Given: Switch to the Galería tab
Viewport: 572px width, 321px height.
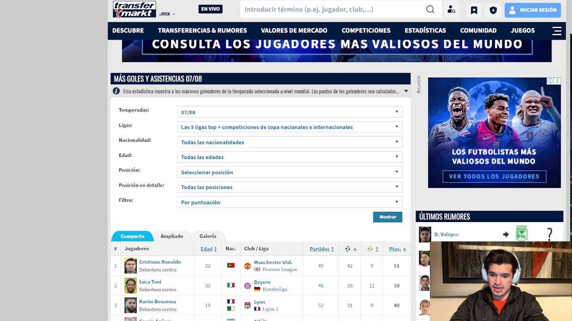Looking at the screenshot, I should pyautogui.click(x=208, y=236).
